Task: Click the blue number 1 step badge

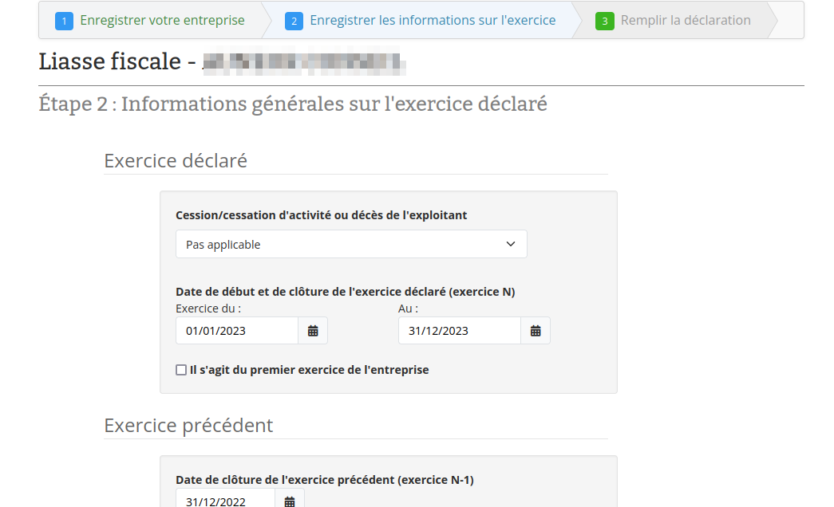Action: click(x=64, y=21)
